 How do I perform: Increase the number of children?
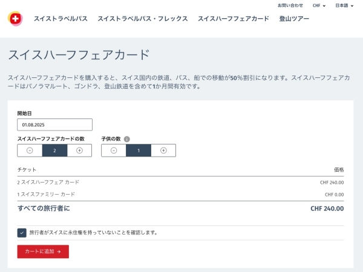click(163, 151)
